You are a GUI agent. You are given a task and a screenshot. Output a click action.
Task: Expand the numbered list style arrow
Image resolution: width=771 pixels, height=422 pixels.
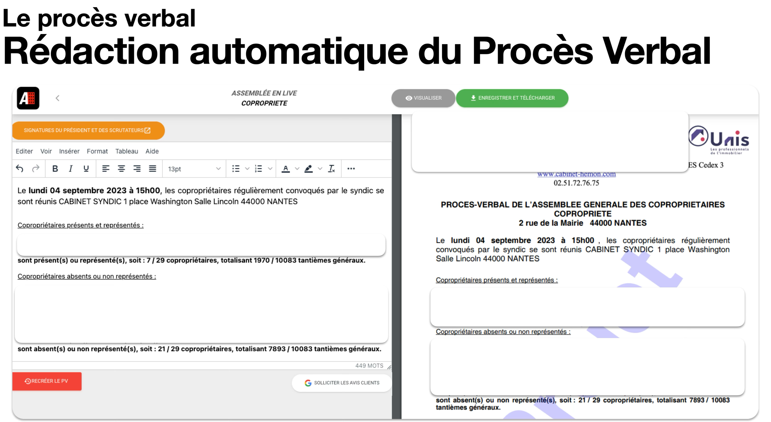pos(270,169)
